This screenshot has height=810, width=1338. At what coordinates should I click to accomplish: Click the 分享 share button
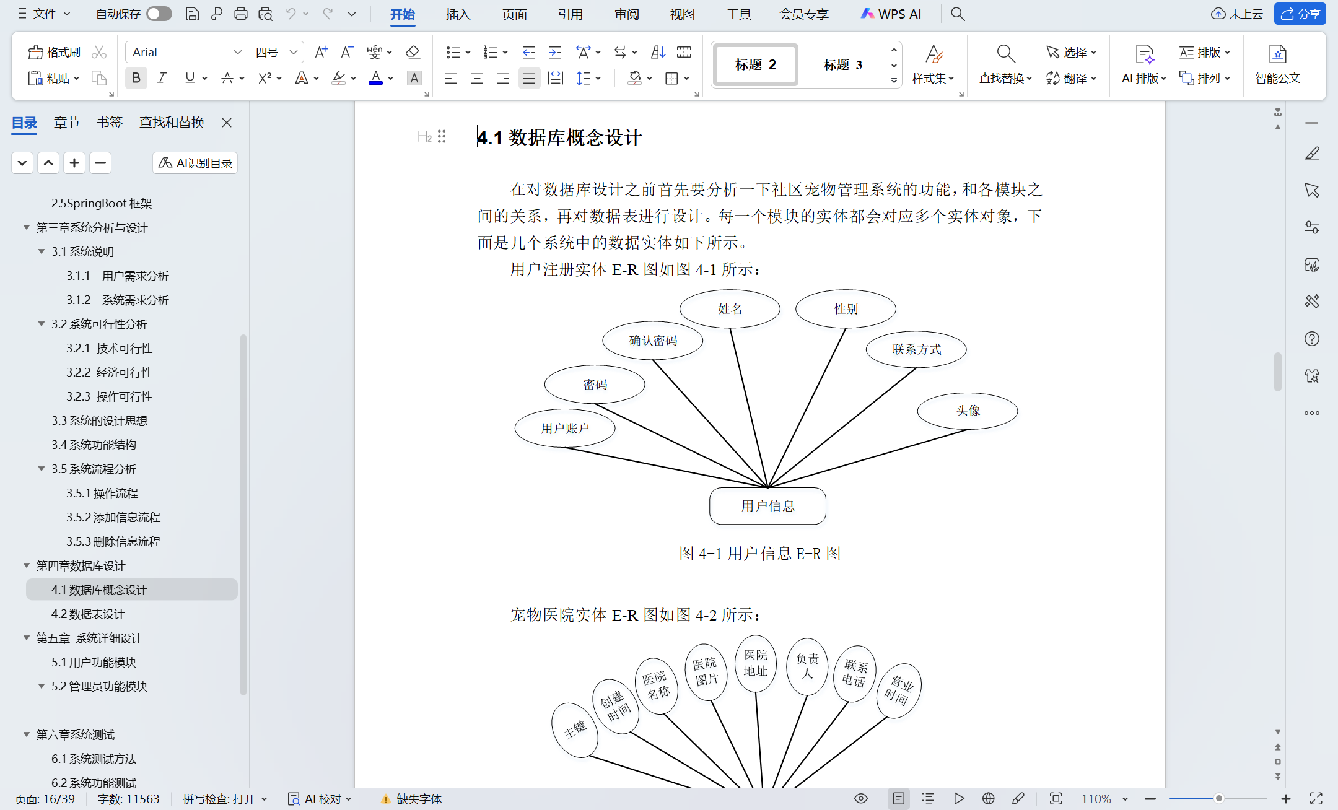[x=1300, y=14]
